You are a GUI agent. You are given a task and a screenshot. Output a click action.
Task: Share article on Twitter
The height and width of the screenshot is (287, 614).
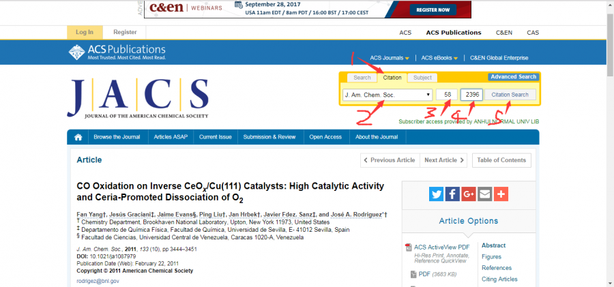[436, 194]
